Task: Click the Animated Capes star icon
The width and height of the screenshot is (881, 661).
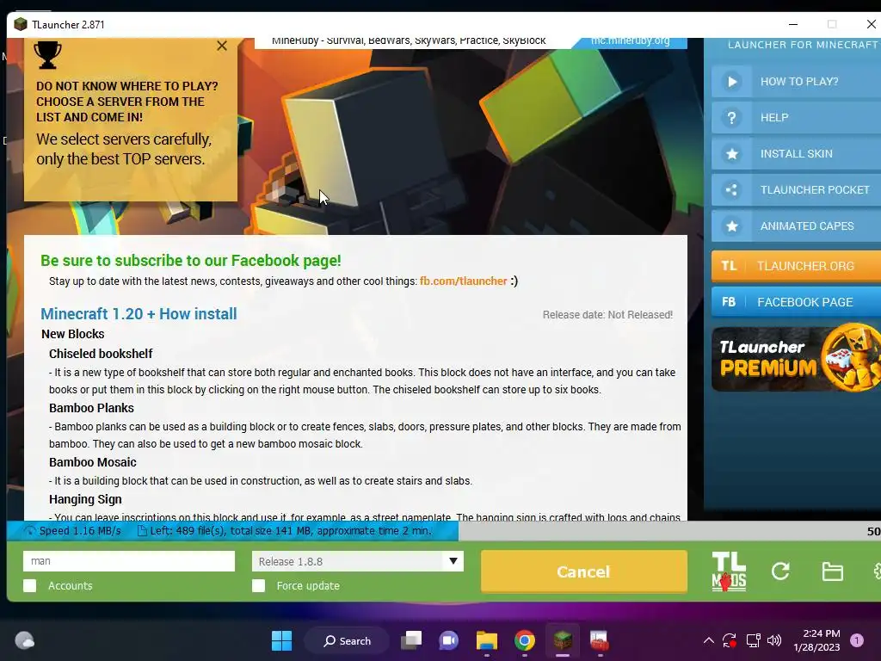Action: point(731,226)
